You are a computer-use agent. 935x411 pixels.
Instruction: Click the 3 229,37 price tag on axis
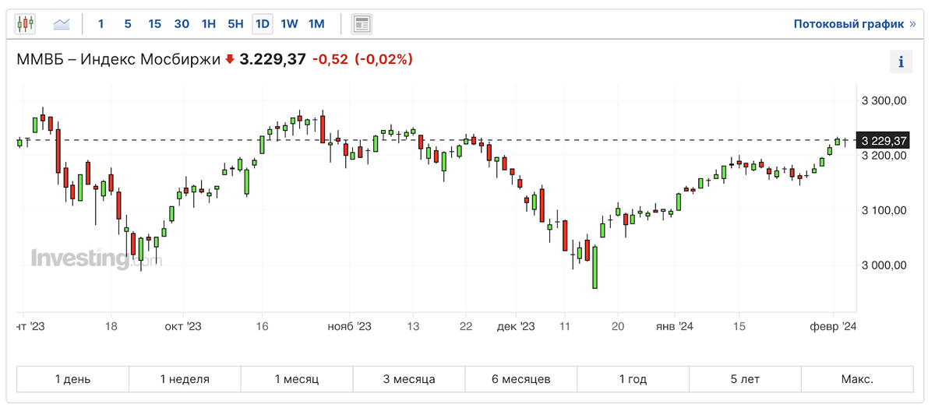pos(883,140)
